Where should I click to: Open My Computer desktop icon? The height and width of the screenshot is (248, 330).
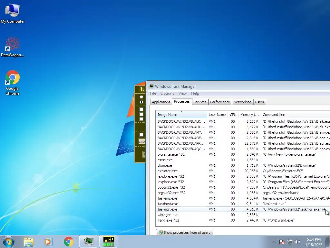[13, 14]
